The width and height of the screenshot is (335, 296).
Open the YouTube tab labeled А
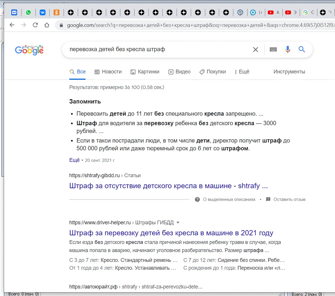(274, 12)
